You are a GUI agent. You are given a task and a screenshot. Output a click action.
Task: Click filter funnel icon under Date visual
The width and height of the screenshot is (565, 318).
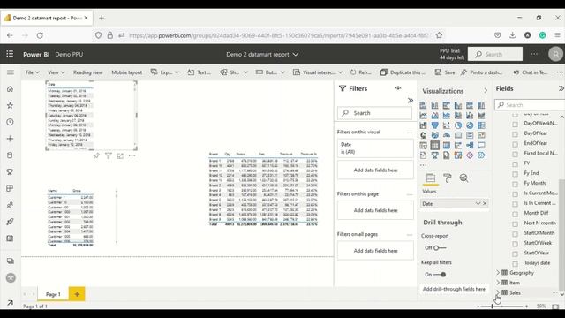pyautogui.click(x=108, y=155)
